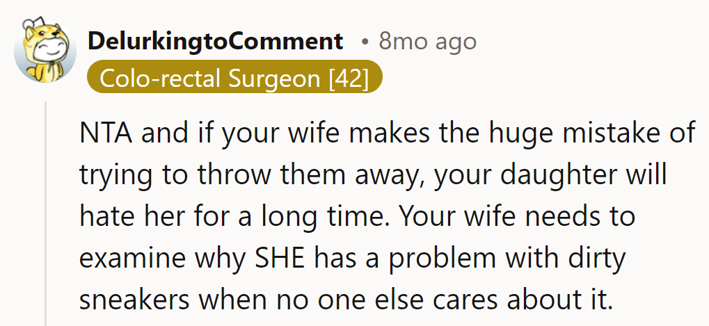Screen dimensions: 709x326
Task: Click the phrase "long time"
Action: click(x=319, y=217)
